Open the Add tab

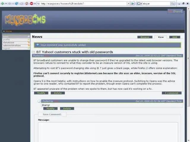(175, 37)
